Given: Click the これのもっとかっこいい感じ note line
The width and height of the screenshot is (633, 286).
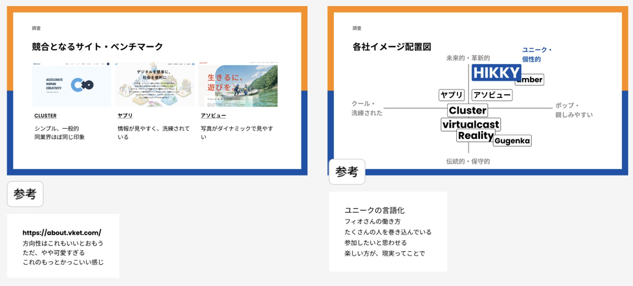Looking at the screenshot, I should (x=63, y=262).
